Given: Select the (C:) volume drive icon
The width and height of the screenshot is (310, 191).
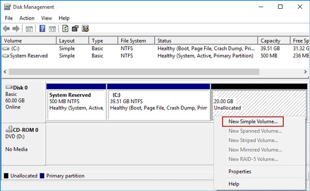Looking at the screenshot, I should (6, 49).
